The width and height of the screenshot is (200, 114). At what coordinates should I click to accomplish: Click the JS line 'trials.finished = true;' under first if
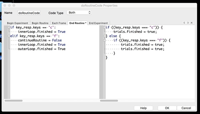coord(135,32)
